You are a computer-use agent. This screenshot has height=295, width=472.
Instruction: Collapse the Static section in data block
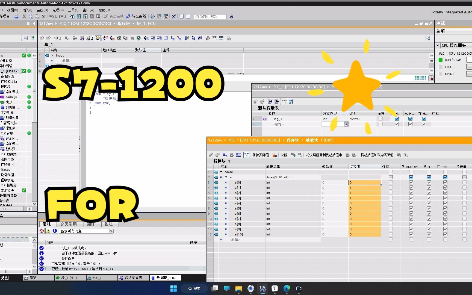pos(221,172)
